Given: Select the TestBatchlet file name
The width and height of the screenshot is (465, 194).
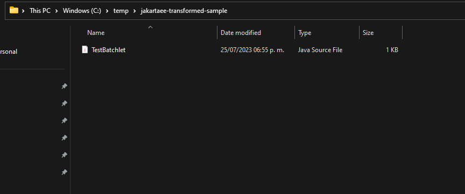Looking at the screenshot, I should [x=109, y=50].
